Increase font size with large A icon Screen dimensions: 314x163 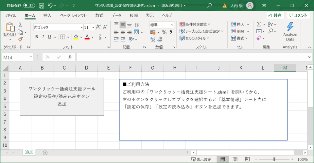[x=98, y=27]
